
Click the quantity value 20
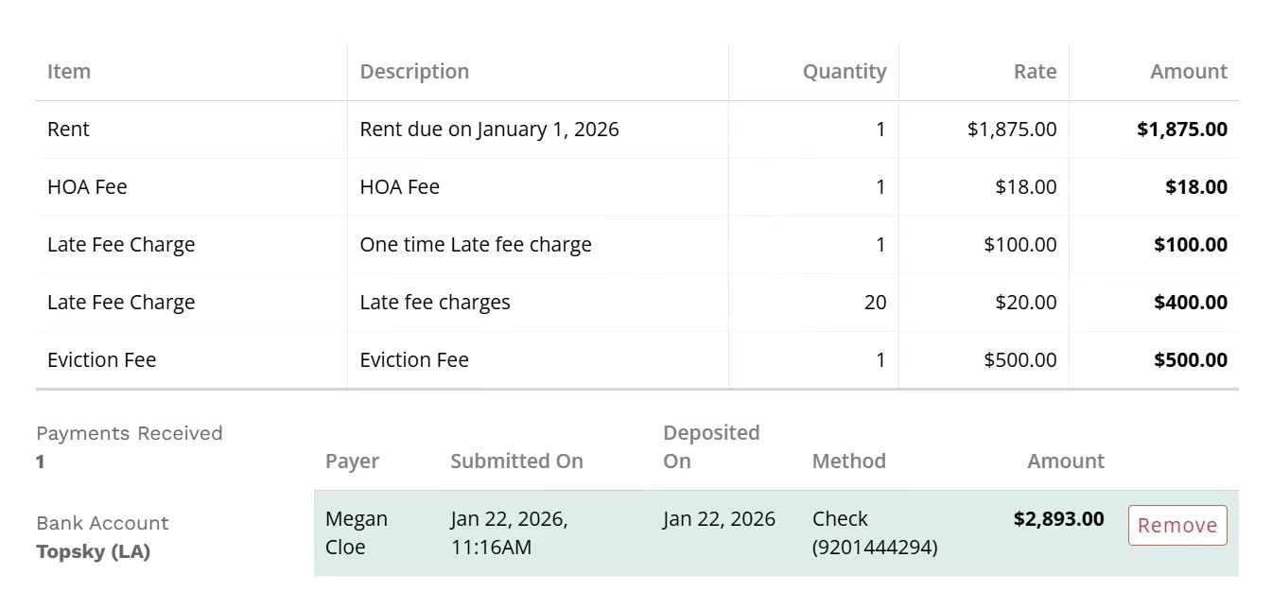click(x=875, y=303)
